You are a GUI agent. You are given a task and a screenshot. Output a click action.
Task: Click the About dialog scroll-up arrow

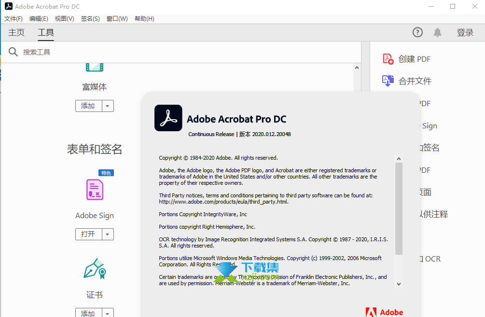click(x=399, y=159)
